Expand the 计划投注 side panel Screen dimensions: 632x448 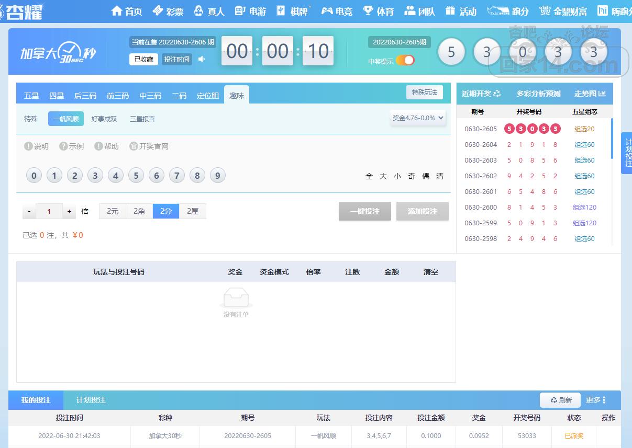click(627, 153)
